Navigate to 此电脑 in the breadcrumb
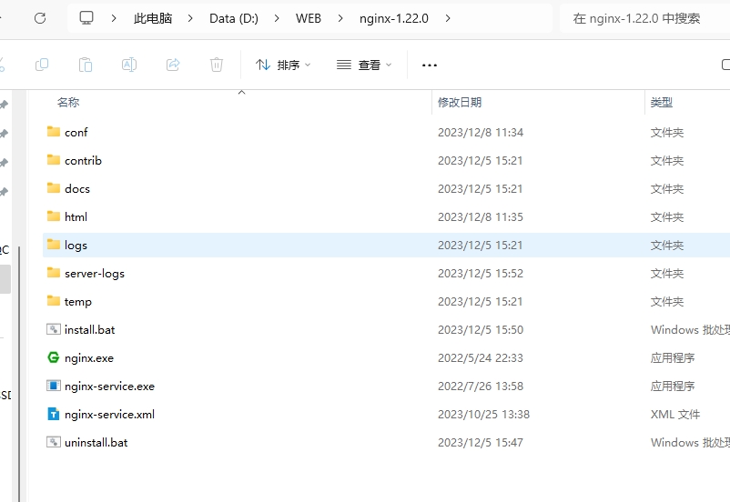 (x=153, y=18)
